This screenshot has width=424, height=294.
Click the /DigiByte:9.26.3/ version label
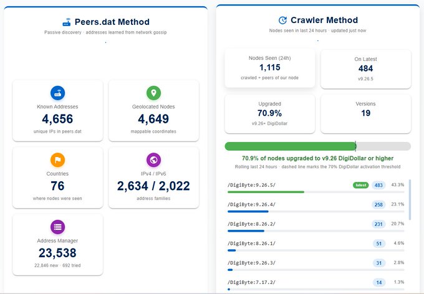(251, 263)
